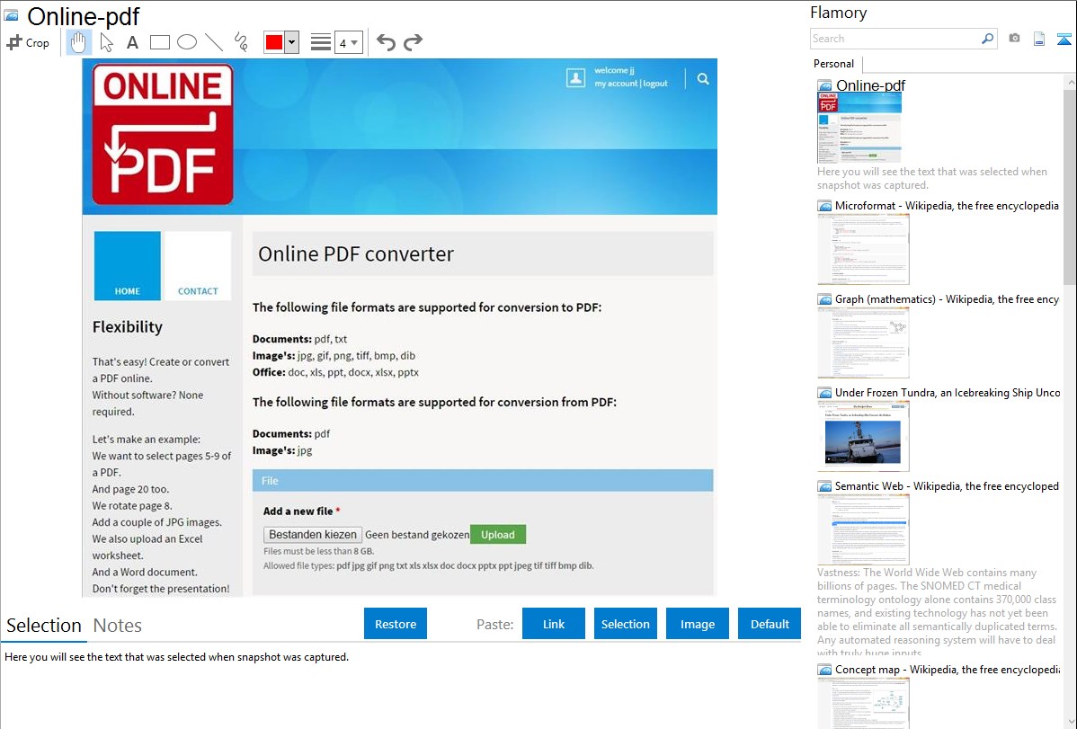
Task: Click the Microformat snapshot entry icon
Action: [x=824, y=206]
